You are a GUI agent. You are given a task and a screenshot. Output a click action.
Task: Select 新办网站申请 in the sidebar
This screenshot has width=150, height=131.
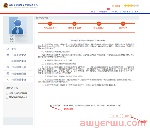coord(18,61)
